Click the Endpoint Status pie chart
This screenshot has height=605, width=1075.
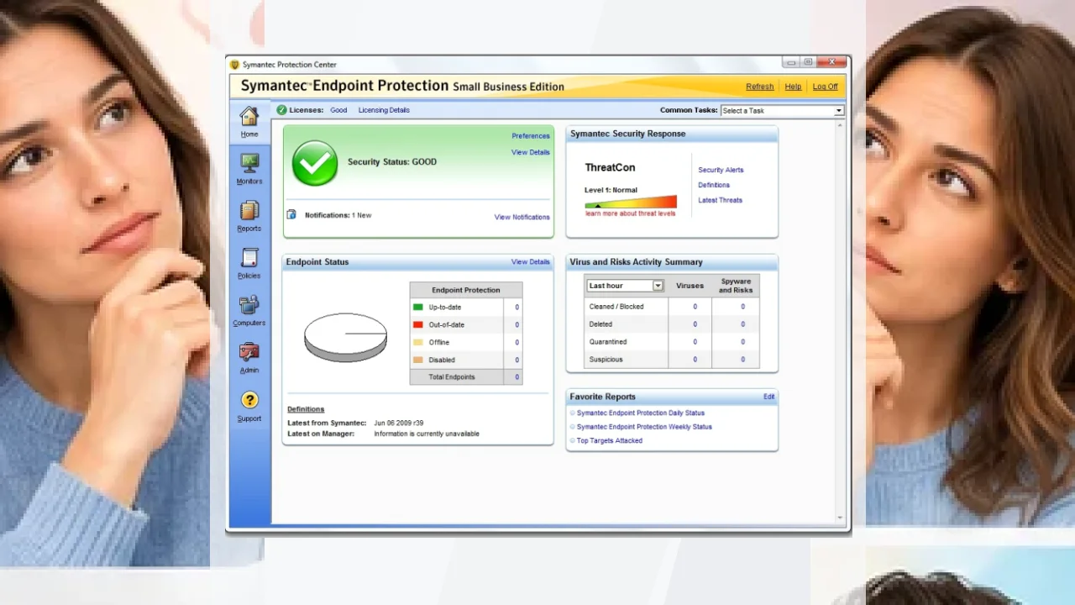[x=345, y=337]
